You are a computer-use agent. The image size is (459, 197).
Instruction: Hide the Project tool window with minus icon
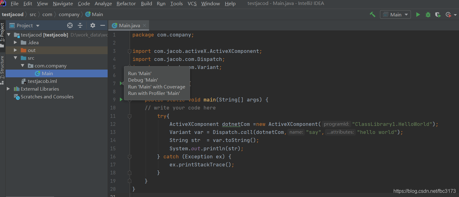pyautogui.click(x=103, y=25)
